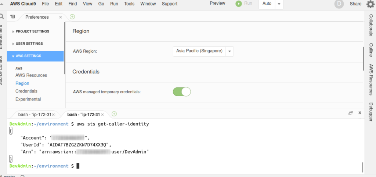The height and width of the screenshot is (177, 376).
Task: Close the Preferences tab
Action: tap(61, 17)
